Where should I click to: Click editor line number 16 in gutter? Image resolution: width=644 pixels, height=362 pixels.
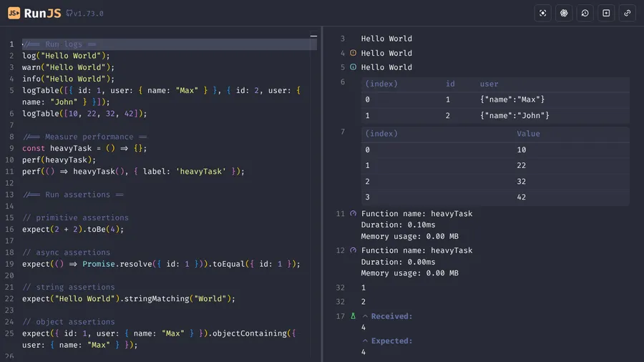pyautogui.click(x=9, y=229)
